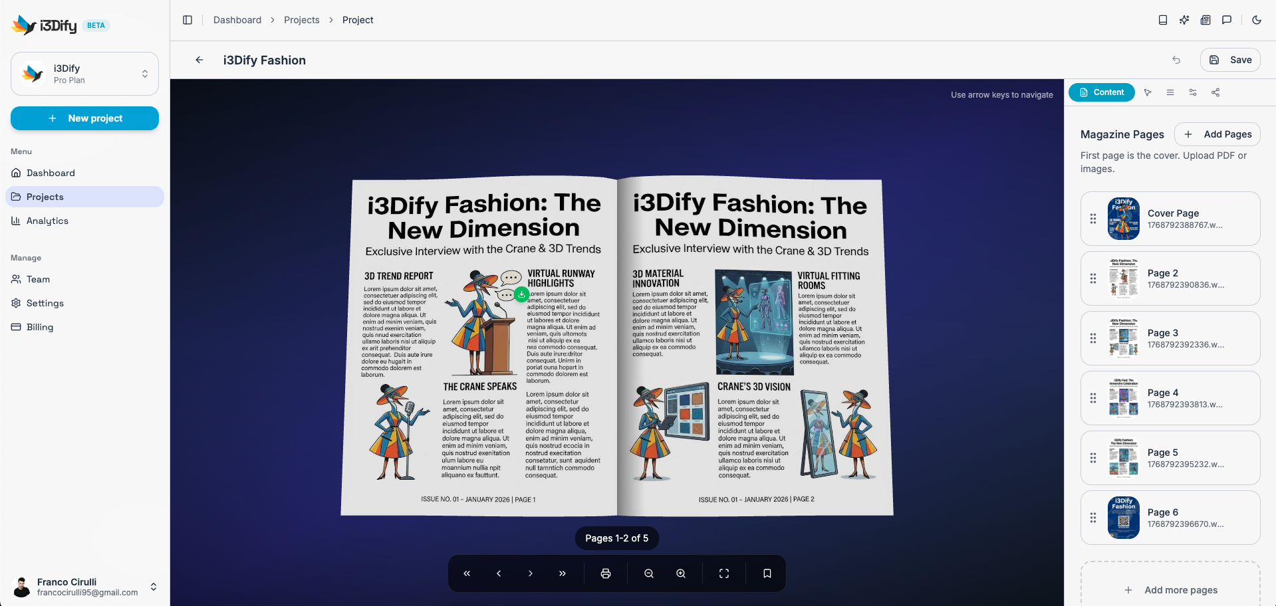Zoom in on the magazine spread

[x=680, y=573]
